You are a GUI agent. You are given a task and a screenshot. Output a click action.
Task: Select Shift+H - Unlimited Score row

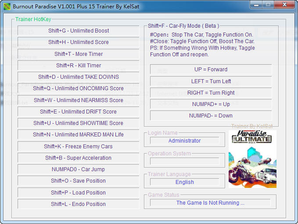79,42
